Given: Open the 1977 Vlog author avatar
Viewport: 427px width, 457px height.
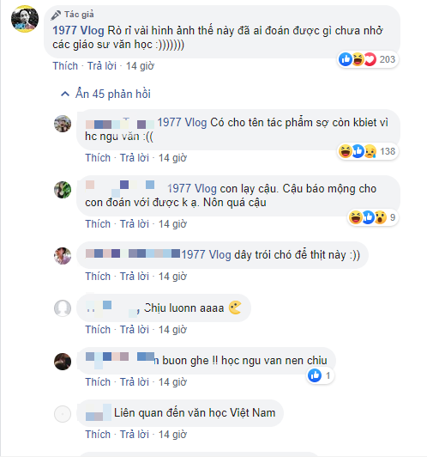Looking at the screenshot, I should click(25, 19).
